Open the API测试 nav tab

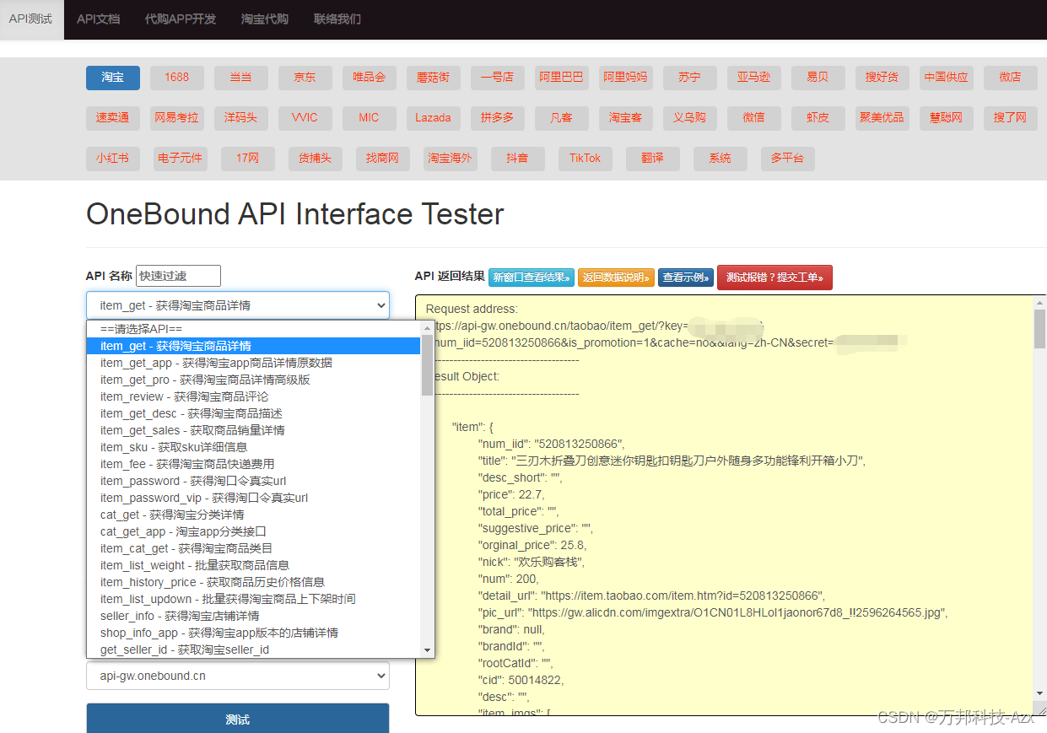(x=31, y=19)
